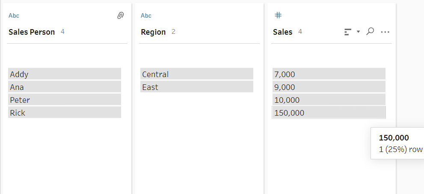
Task: Click the Region field name
Action: 153,32
